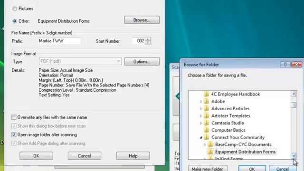Toggle Show Add Page dialog after scanning
The width and height of the screenshot is (304, 171).
(14, 143)
